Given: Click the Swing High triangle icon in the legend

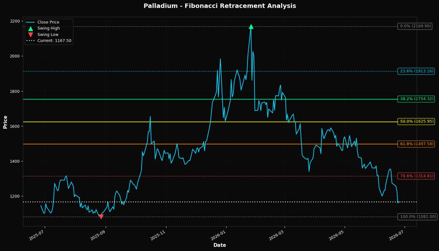Looking at the screenshot, I should tap(30, 29).
